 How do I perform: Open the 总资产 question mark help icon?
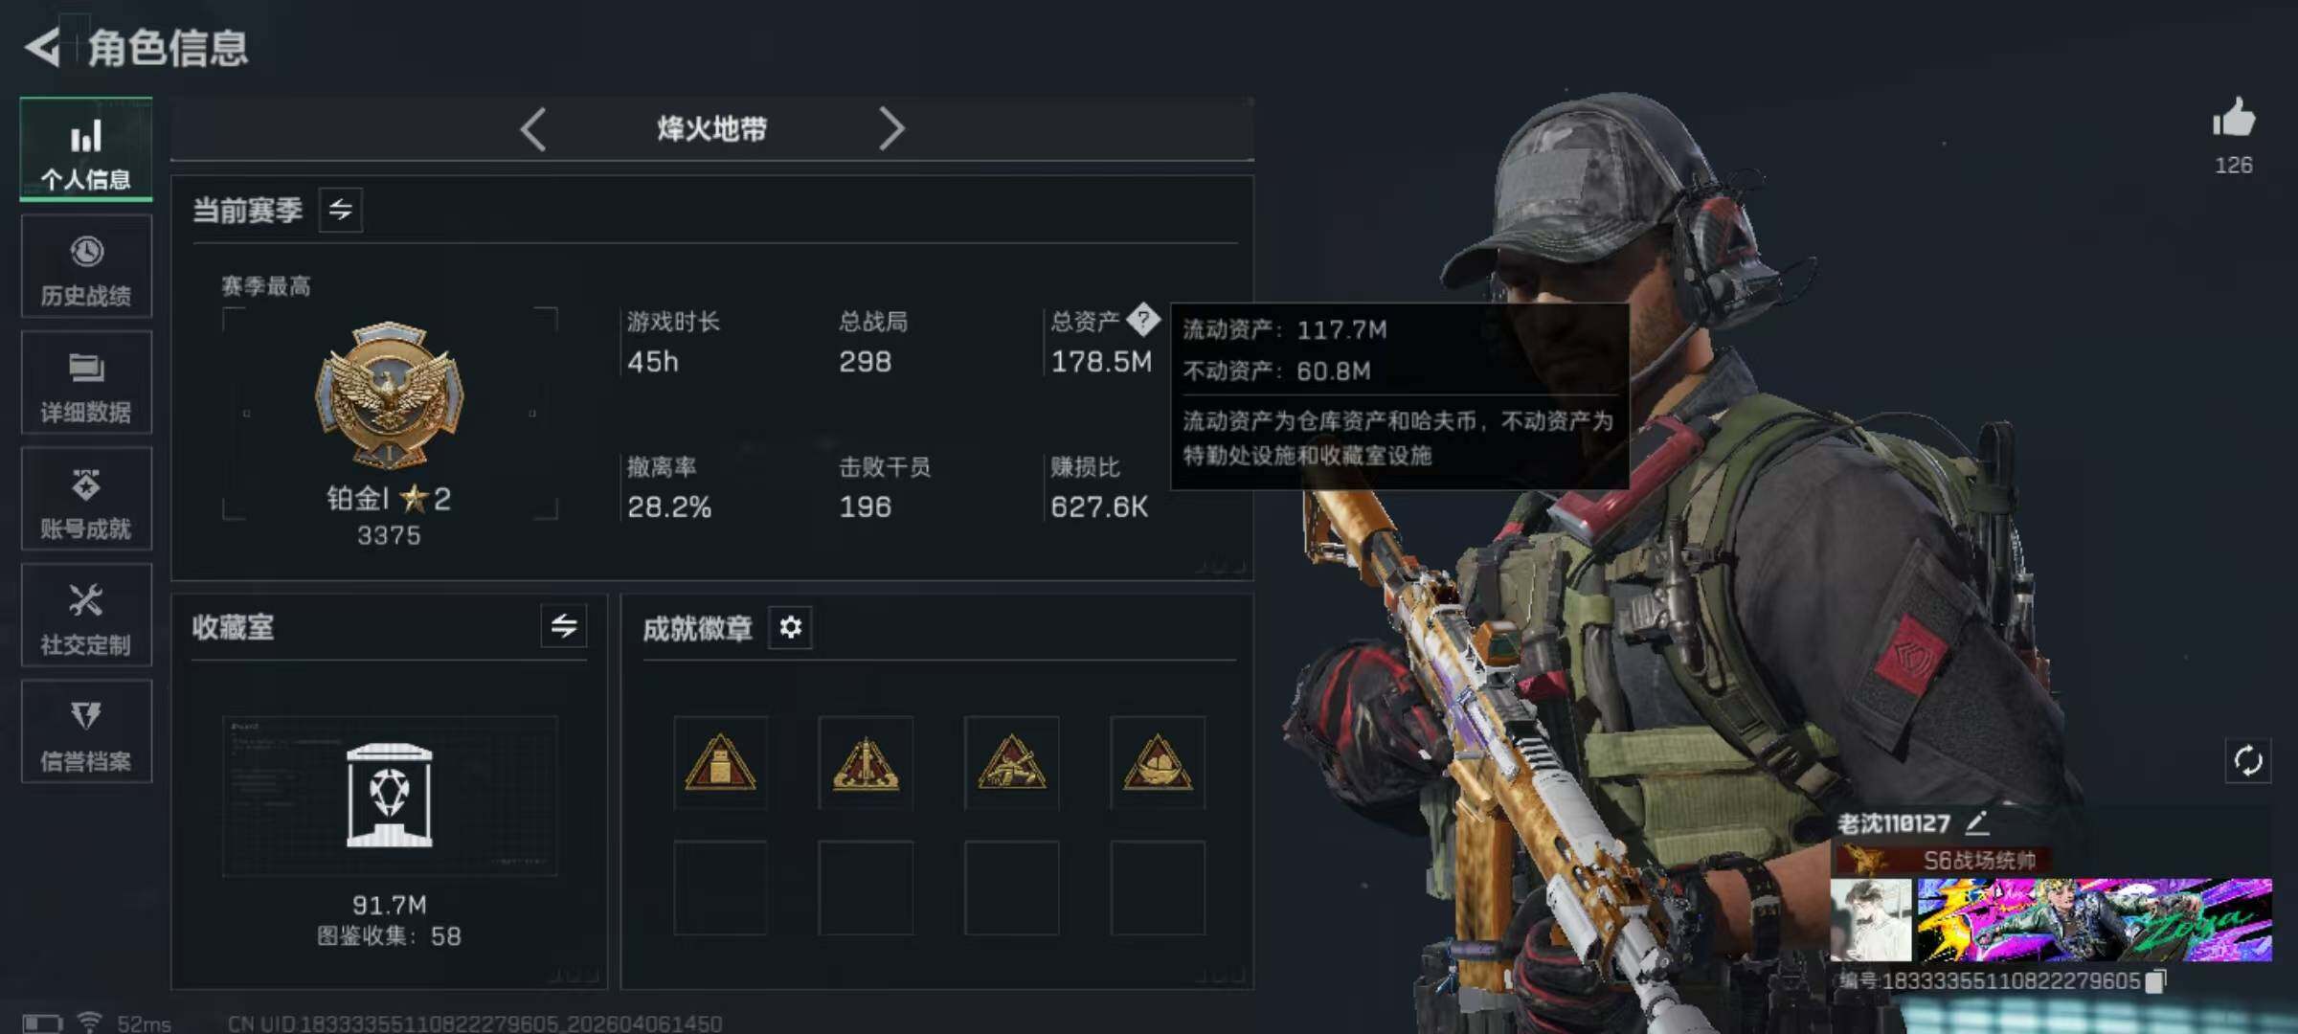[1142, 320]
